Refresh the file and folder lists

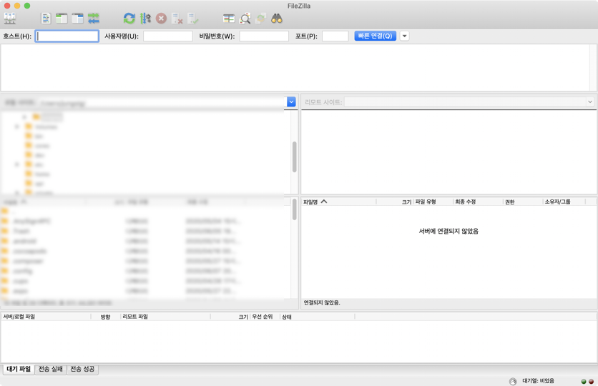click(129, 19)
